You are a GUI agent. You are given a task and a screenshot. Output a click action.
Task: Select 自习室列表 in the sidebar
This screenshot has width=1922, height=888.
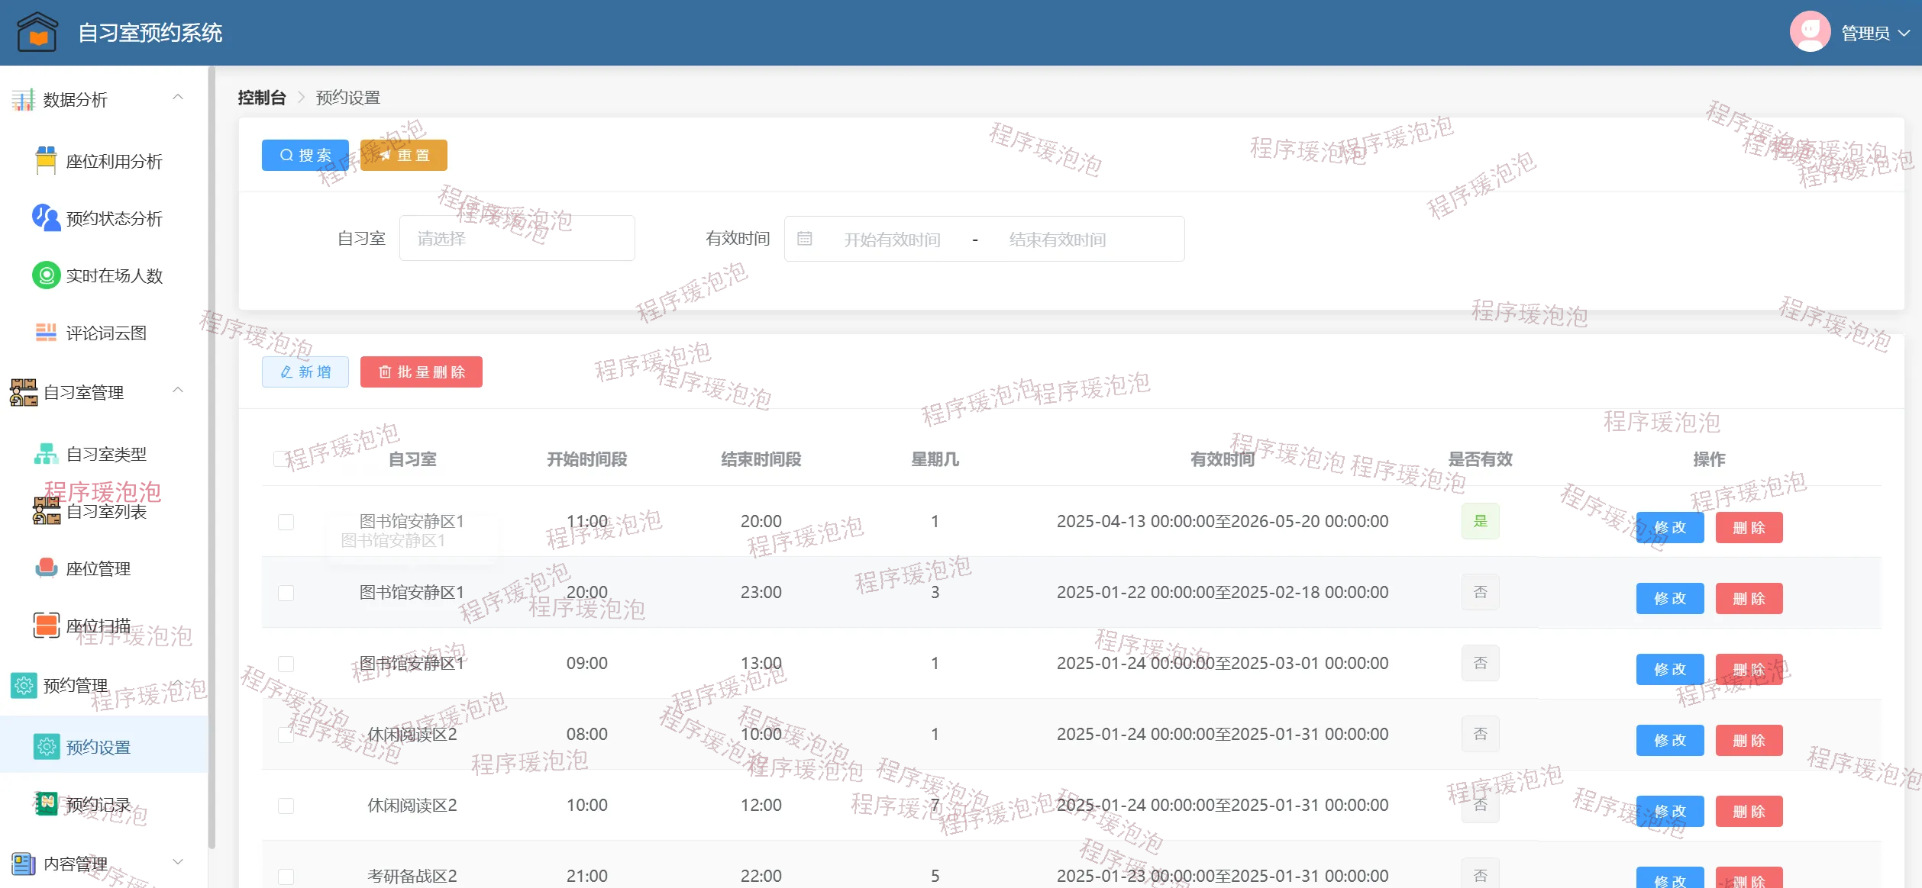[105, 511]
